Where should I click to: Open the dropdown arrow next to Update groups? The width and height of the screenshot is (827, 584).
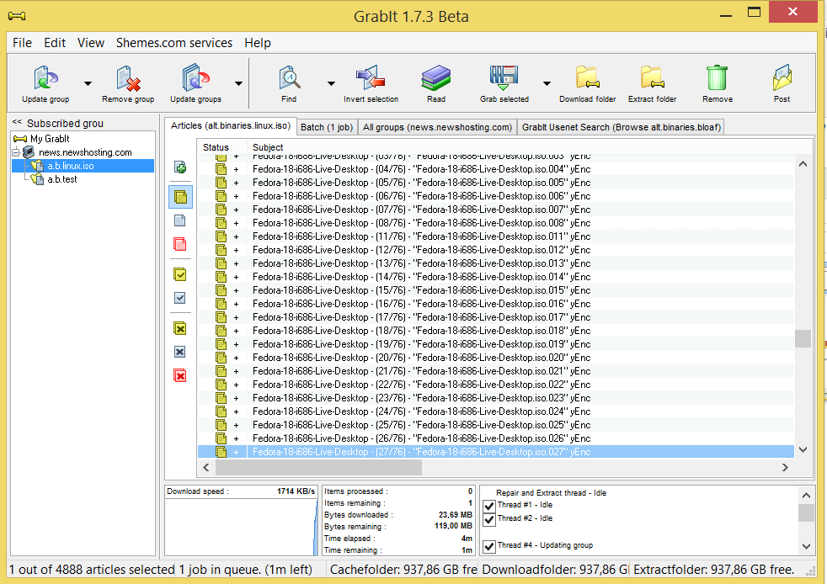pyautogui.click(x=238, y=83)
